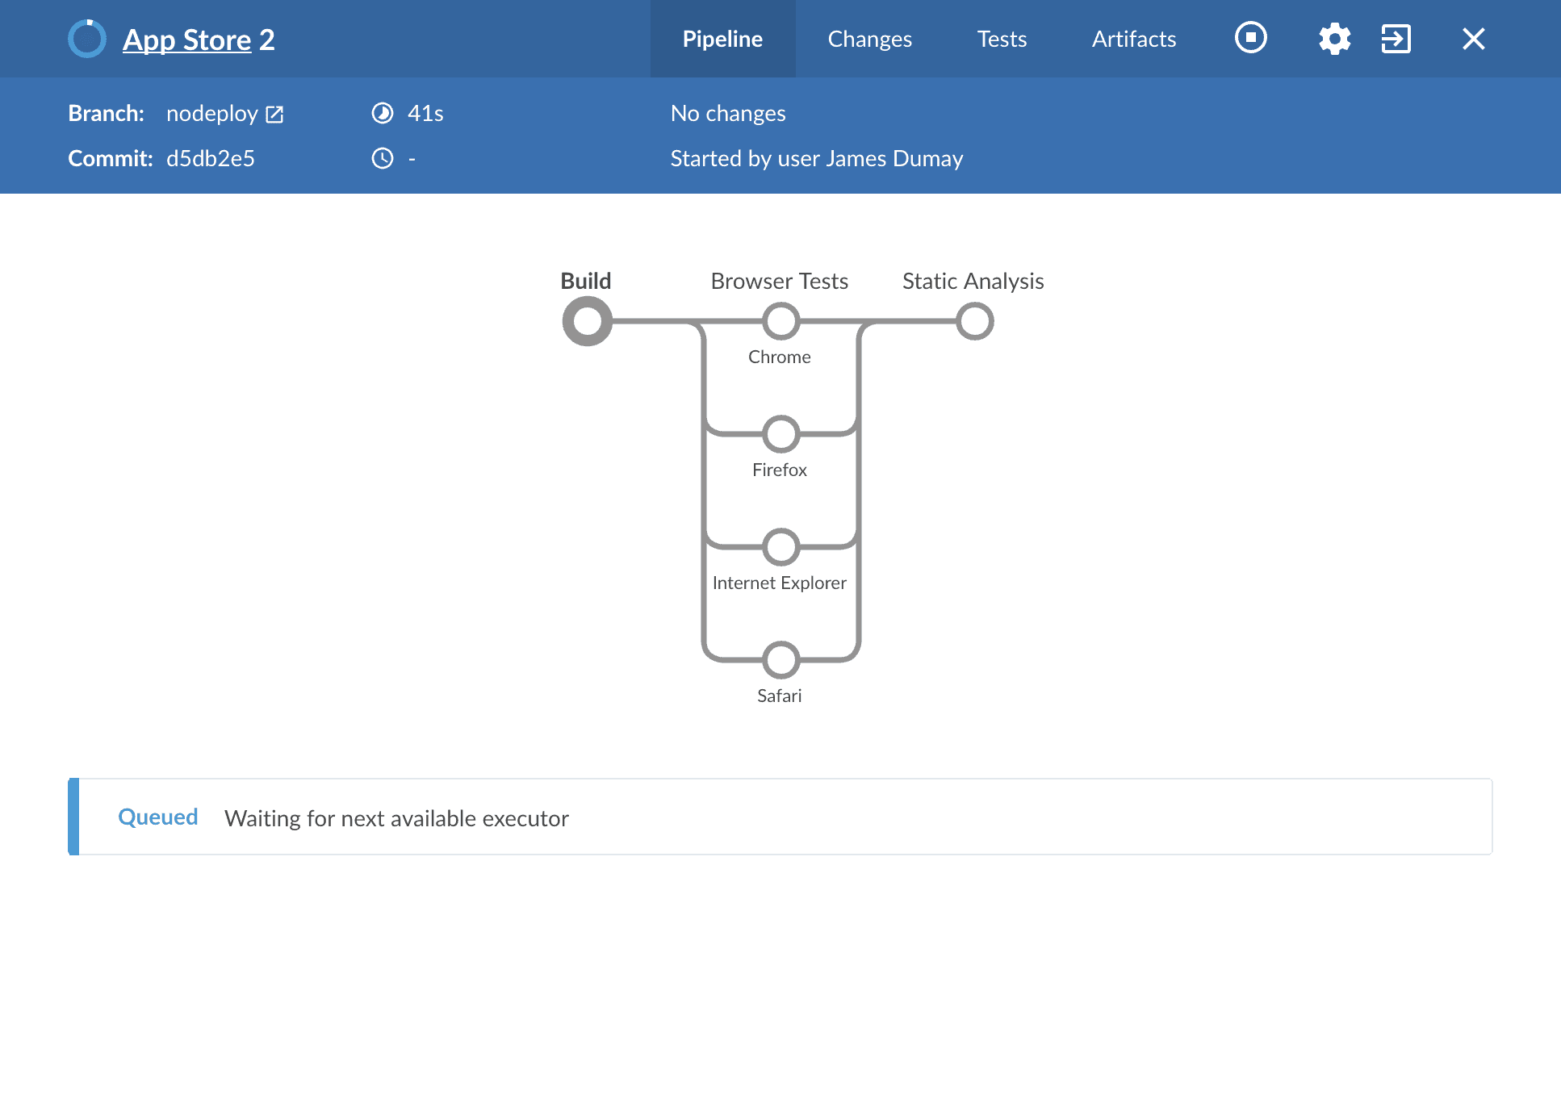The image size is (1561, 1120).
Task: Open the Artifacts tab
Action: pyautogui.click(x=1133, y=39)
